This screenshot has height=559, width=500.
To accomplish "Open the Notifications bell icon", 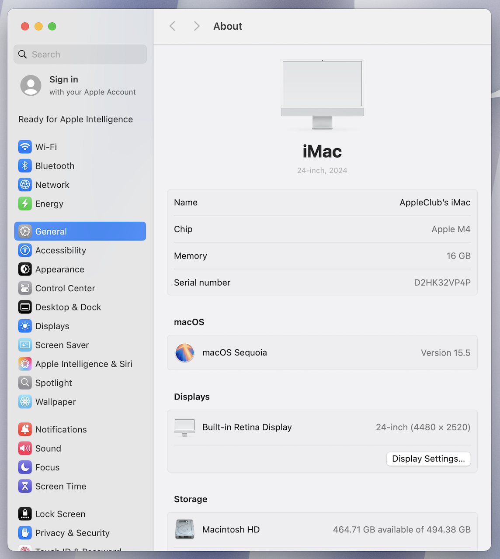I will click(x=25, y=429).
